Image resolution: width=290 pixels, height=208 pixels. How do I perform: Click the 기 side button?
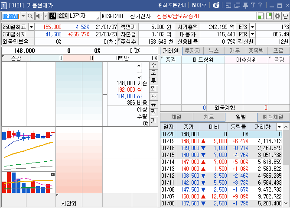point(153,121)
